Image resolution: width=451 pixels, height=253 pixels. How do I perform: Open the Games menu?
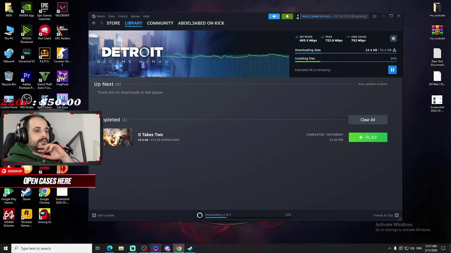pos(135,16)
